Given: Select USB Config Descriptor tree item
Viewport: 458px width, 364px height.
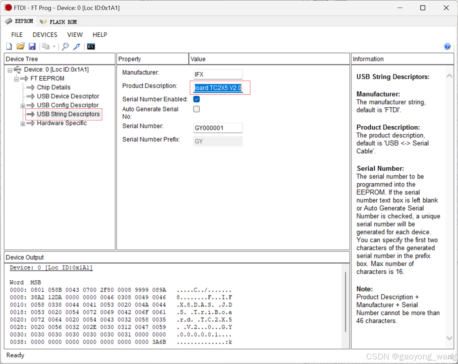Looking at the screenshot, I should (68, 105).
